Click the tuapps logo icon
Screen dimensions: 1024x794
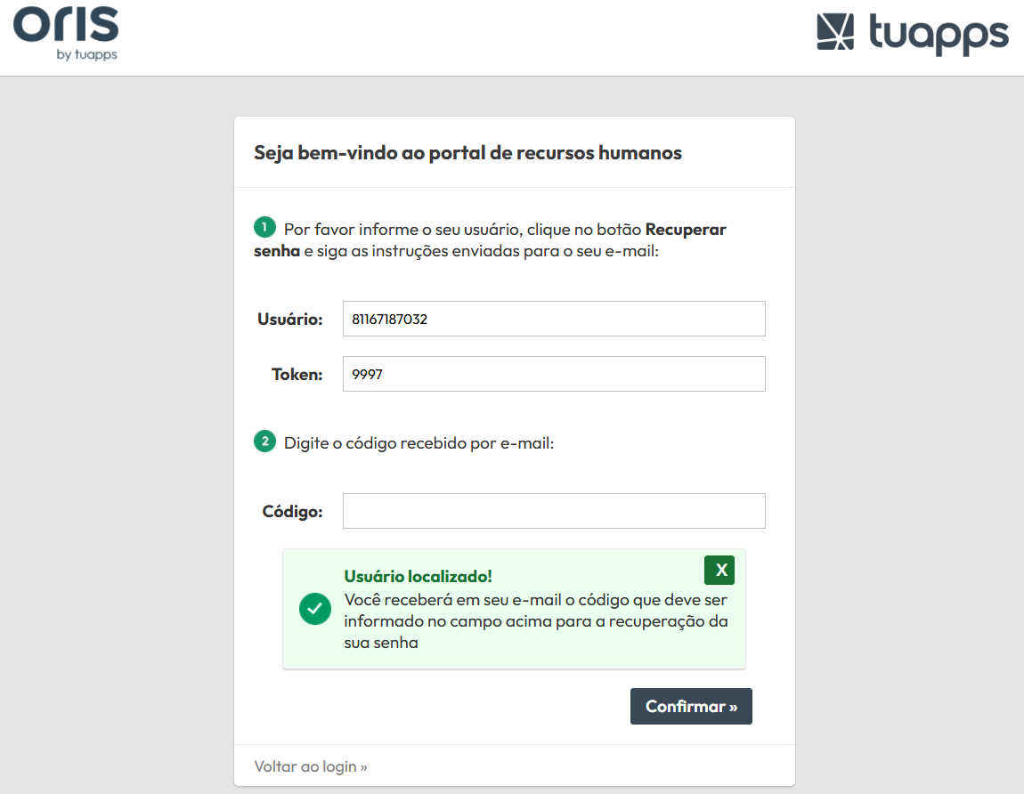click(x=835, y=31)
